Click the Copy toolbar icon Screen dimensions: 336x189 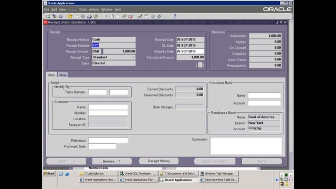pos(112,16)
